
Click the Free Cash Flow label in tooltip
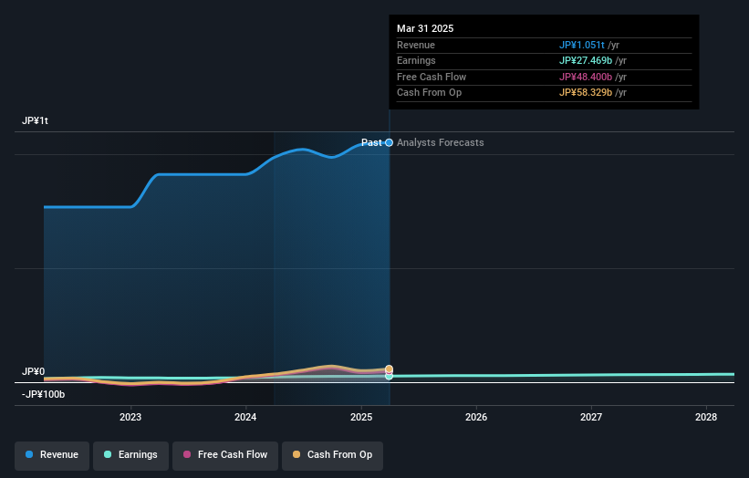(432, 77)
